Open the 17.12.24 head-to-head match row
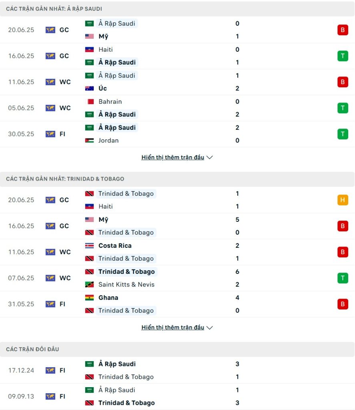Viewport: 355px width, 410px height. coord(177,370)
